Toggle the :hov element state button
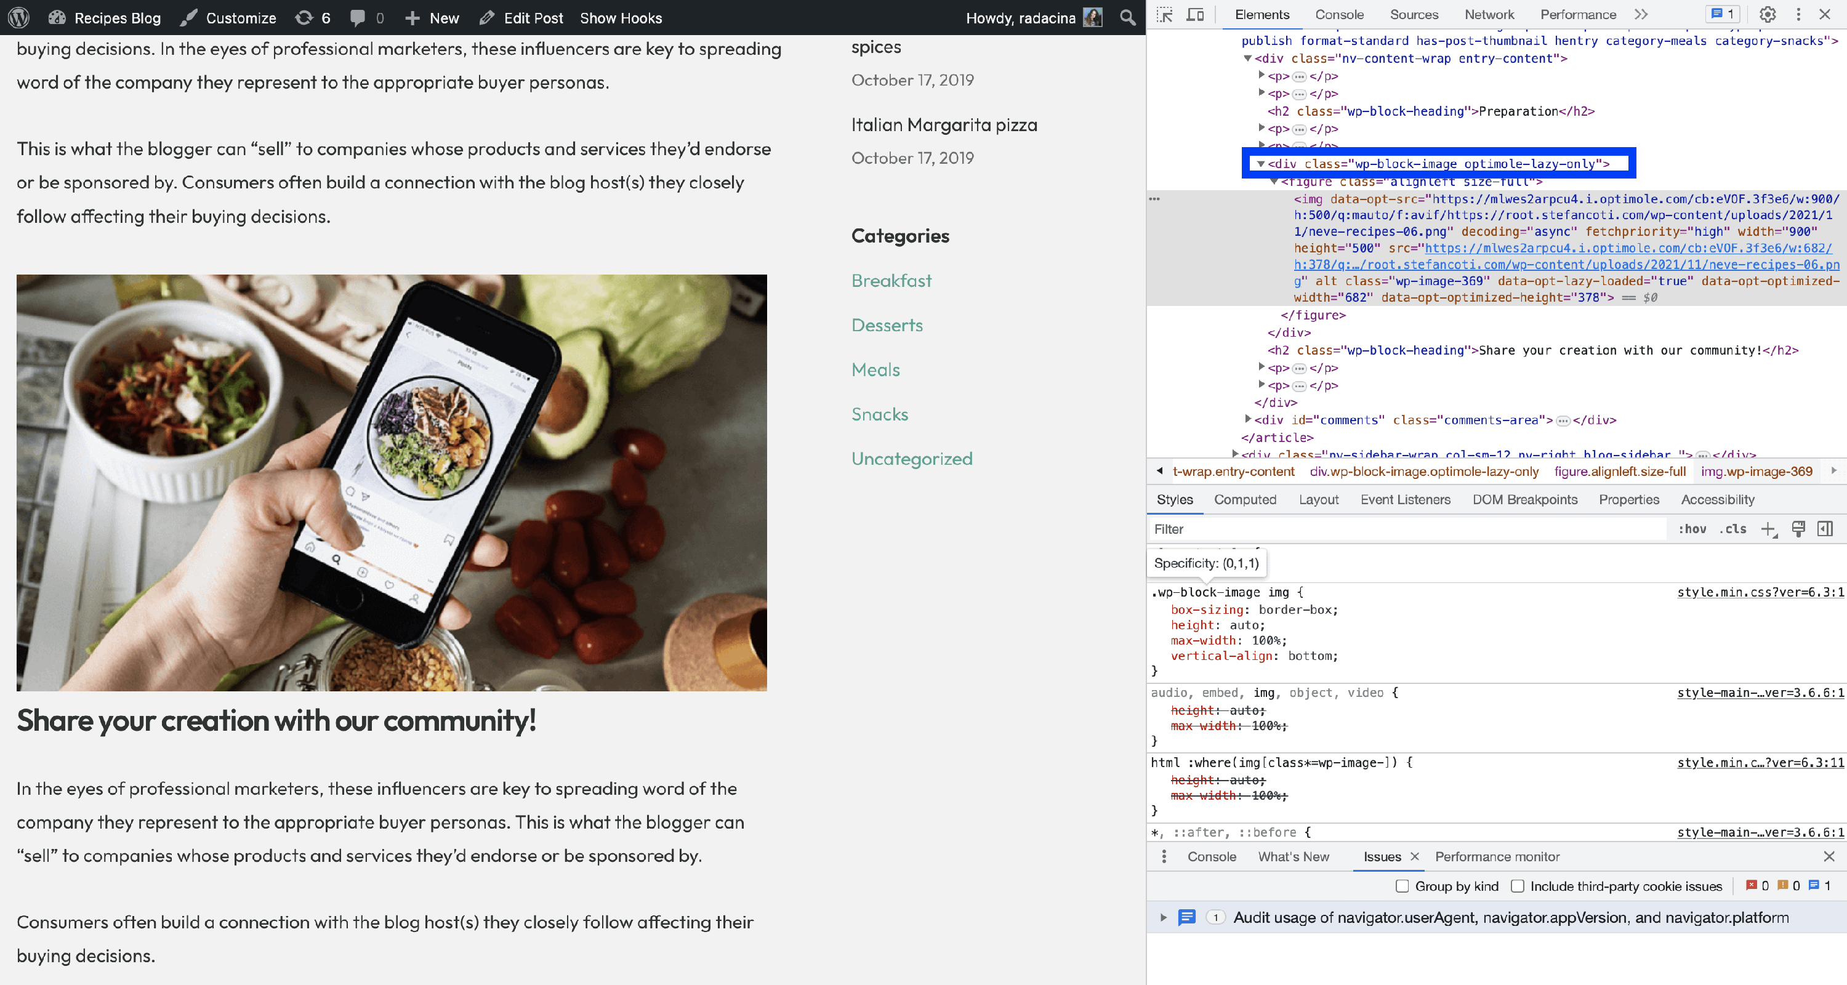Viewport: 1847px width, 985px height. [x=1692, y=529]
